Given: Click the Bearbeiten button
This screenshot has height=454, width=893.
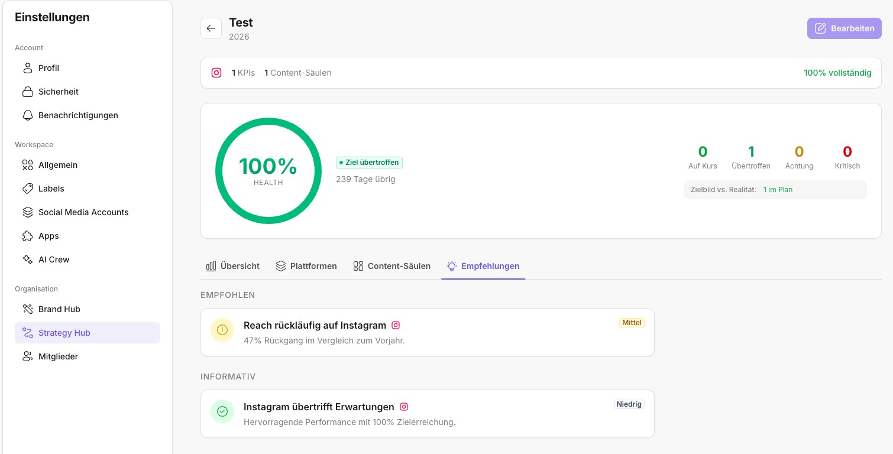Looking at the screenshot, I should [x=845, y=28].
